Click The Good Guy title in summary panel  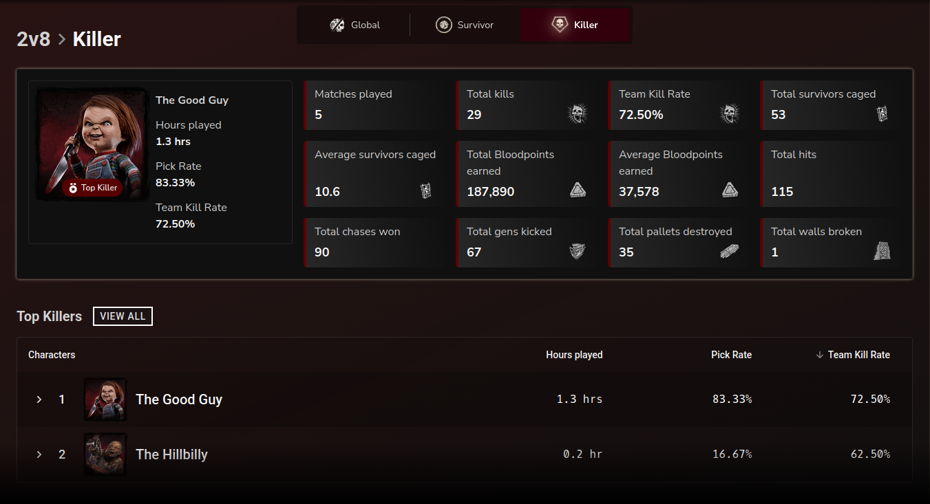(x=192, y=100)
